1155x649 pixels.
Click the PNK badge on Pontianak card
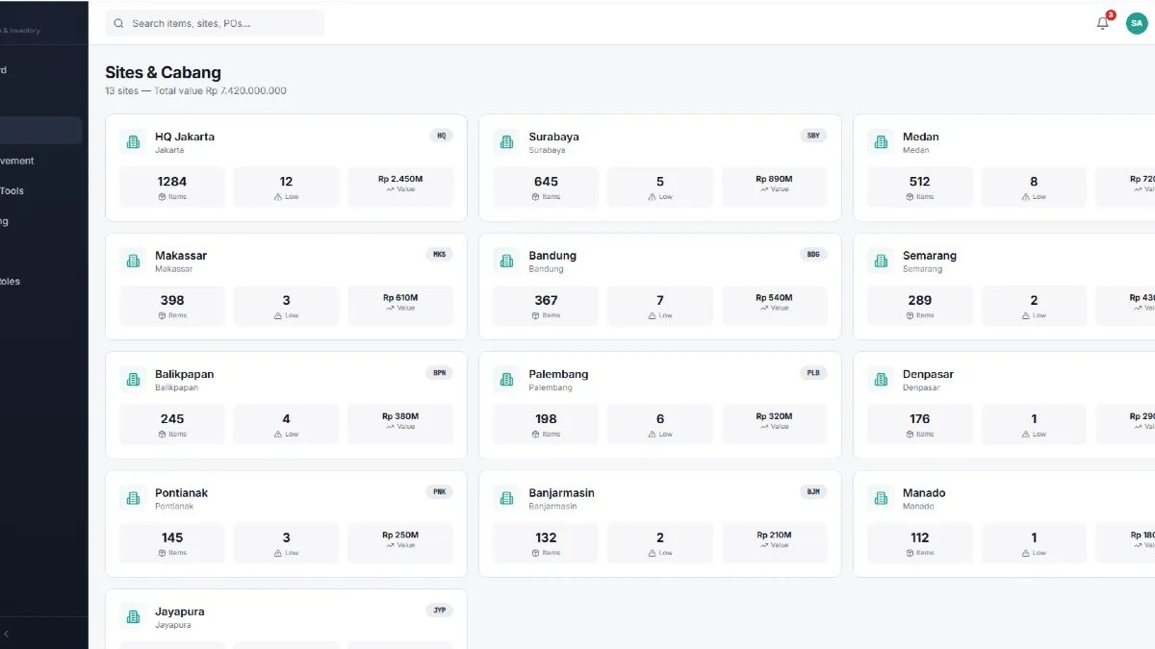tap(440, 491)
